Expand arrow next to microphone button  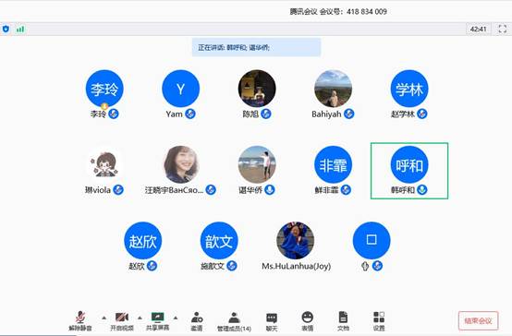104,318
